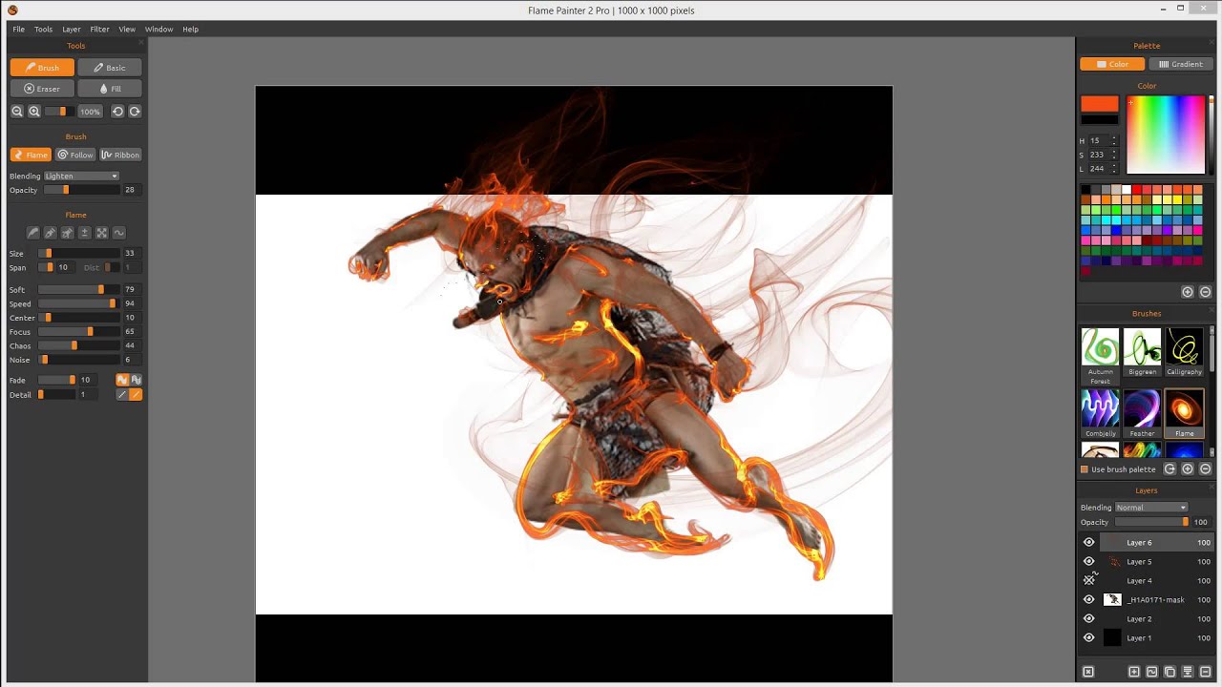1222x687 pixels.
Task: Adjust the Soft slider
Action: (x=78, y=289)
